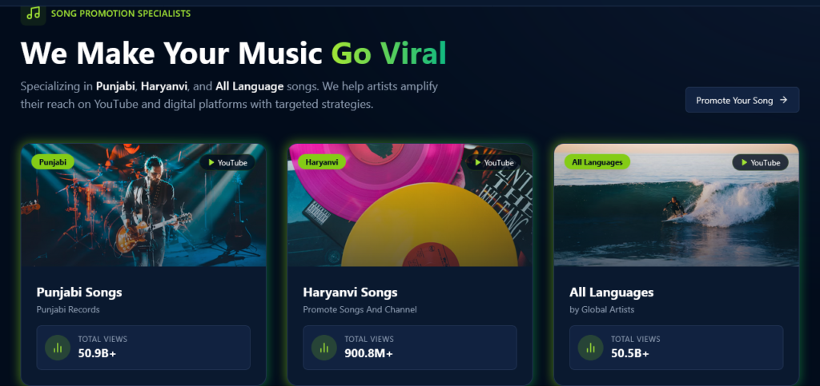Open the guitarist concert thumbnail
Screen dimensions: 820x386
point(143,205)
